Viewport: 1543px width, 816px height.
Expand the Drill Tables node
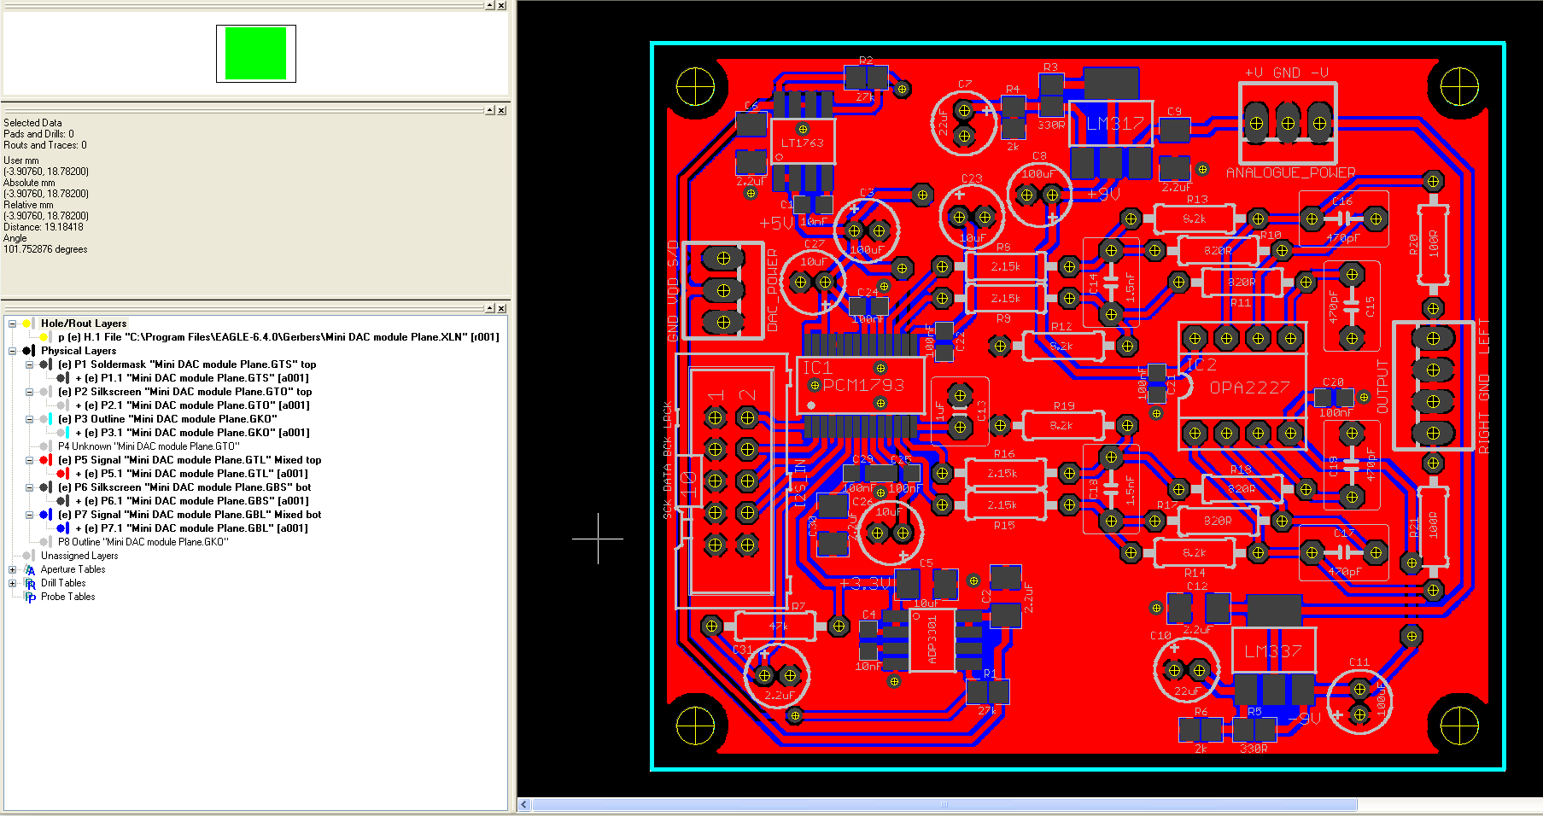point(12,583)
